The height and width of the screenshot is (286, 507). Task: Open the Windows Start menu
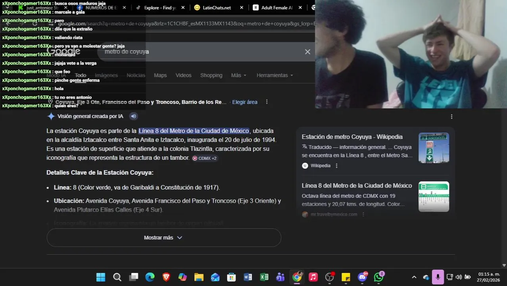[x=101, y=277]
